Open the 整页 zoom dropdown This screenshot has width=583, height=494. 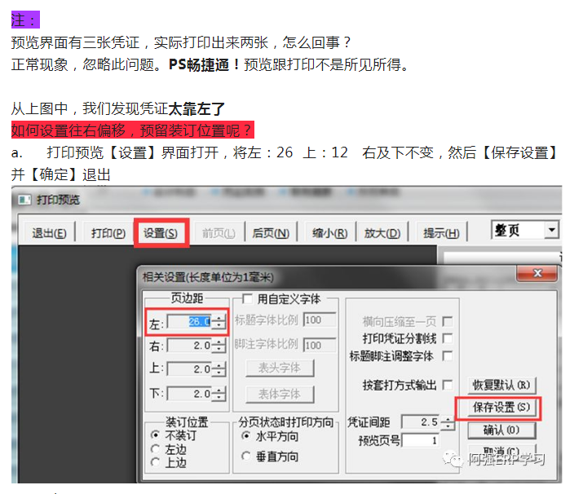[x=552, y=231]
